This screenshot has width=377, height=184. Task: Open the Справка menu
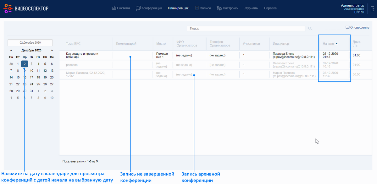[x=270, y=8]
